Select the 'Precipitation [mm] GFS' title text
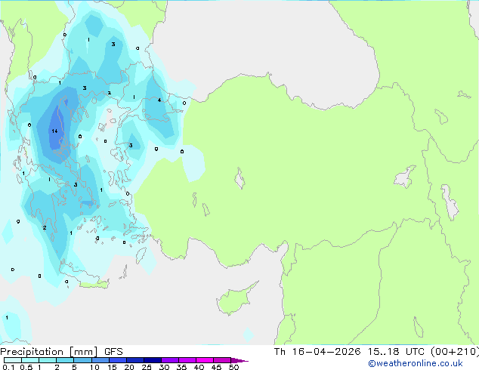 tap(61, 352)
